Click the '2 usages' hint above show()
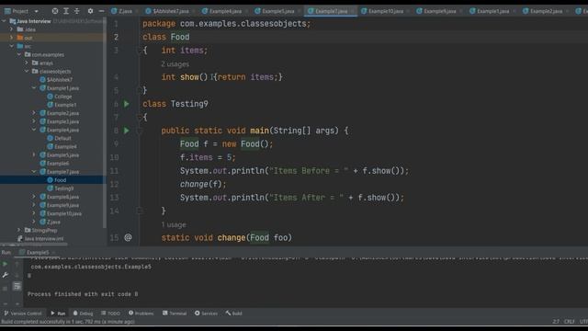 click(175, 64)
